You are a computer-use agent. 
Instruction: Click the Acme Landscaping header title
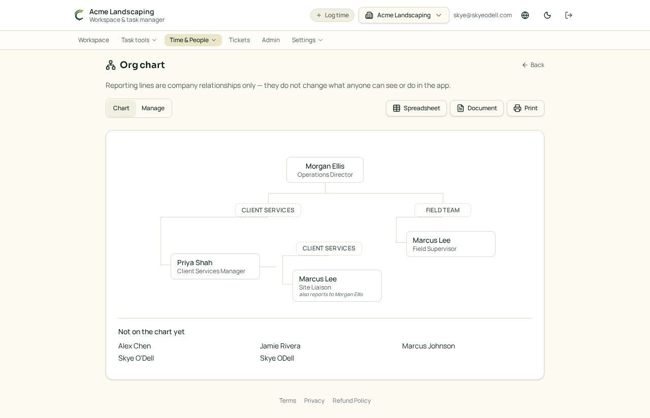(x=122, y=12)
